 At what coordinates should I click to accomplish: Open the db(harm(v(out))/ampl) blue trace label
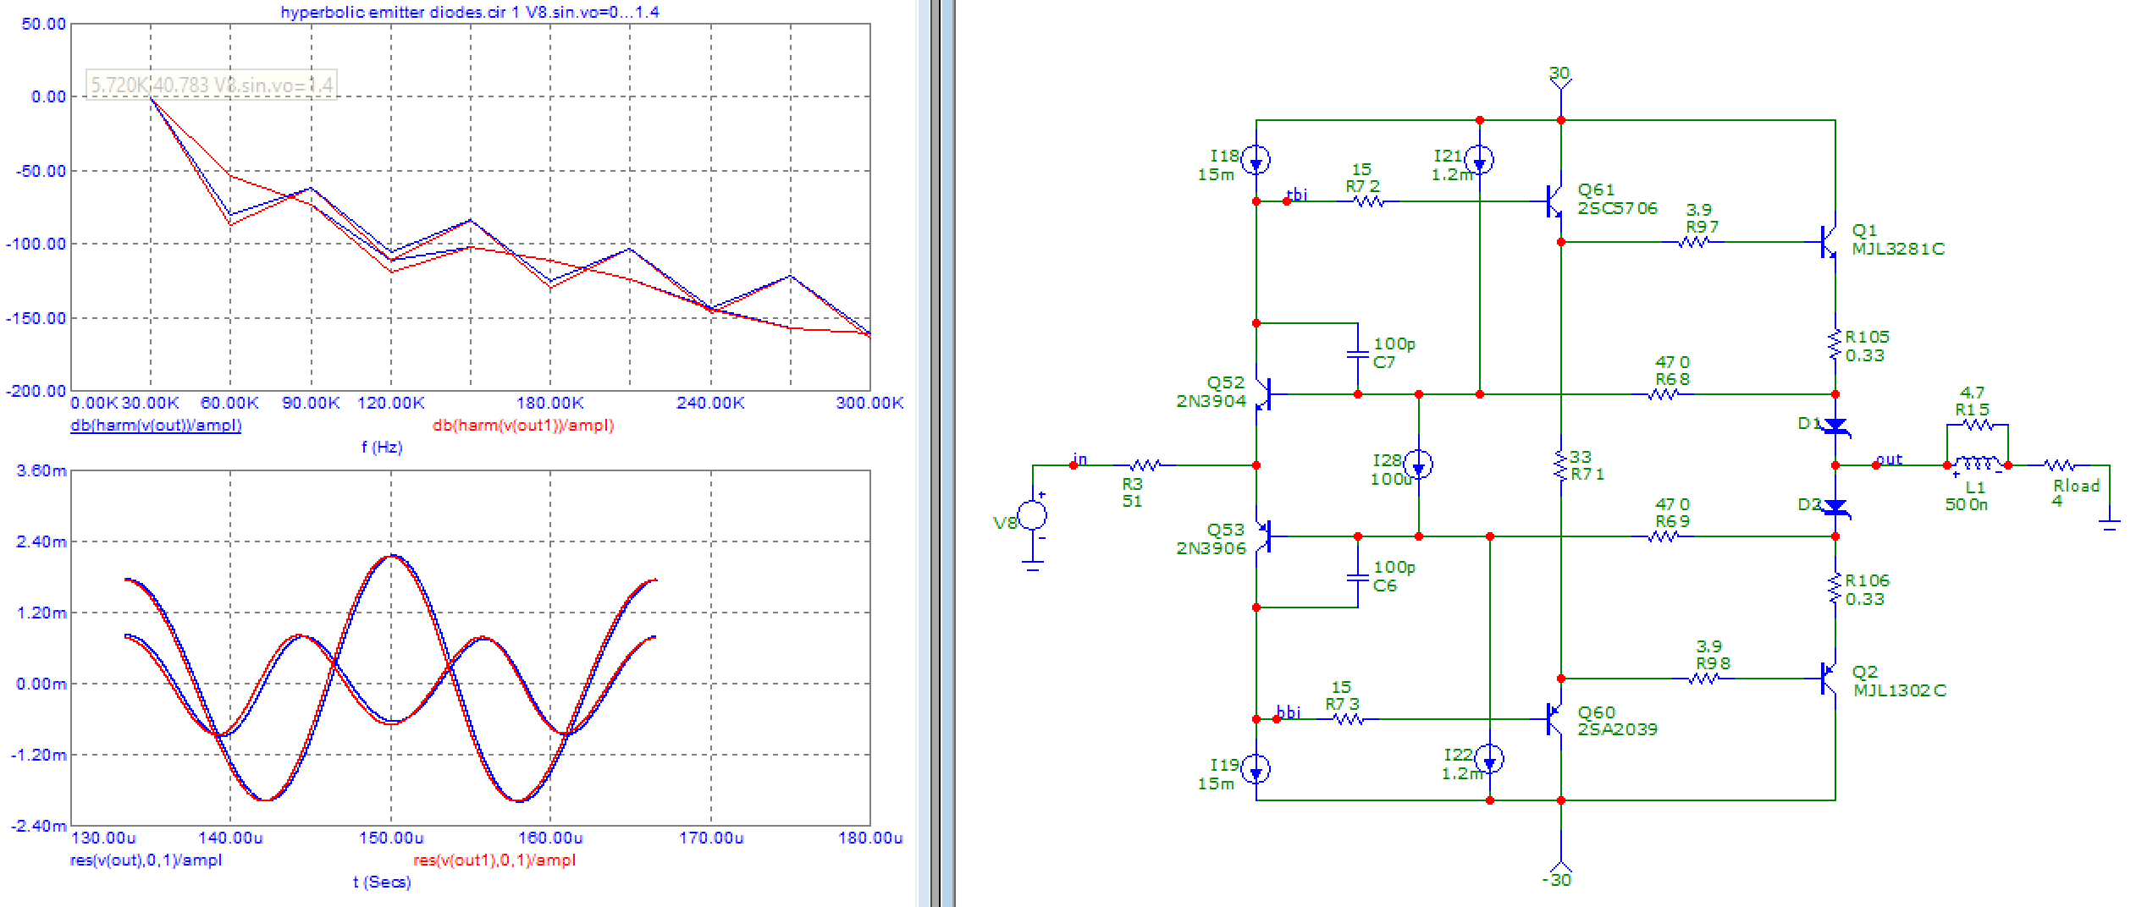(156, 425)
